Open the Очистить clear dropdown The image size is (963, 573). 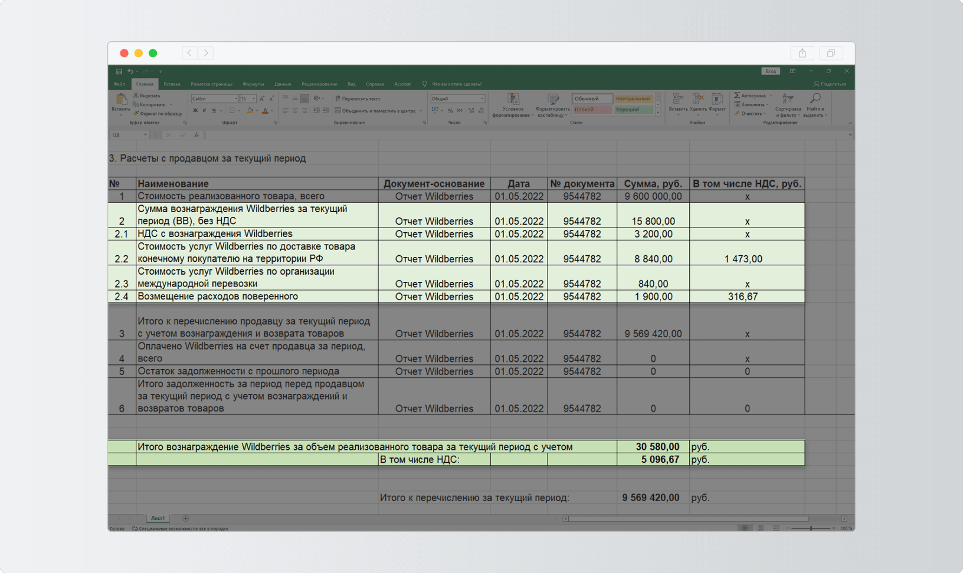[750, 113]
